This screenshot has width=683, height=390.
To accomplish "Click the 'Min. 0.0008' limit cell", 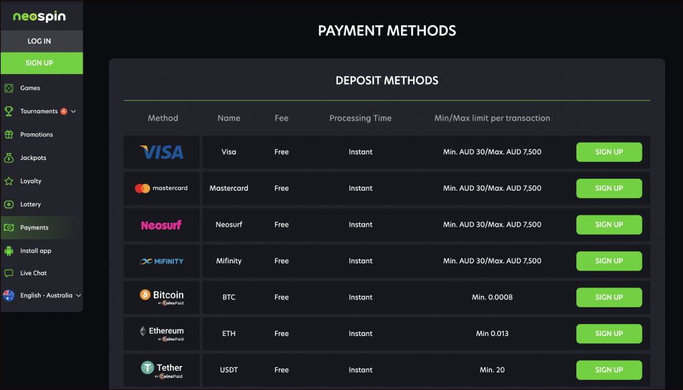I will (x=492, y=297).
